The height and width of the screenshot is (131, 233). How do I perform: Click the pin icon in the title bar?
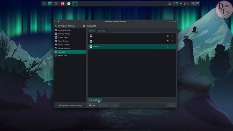click(58, 21)
